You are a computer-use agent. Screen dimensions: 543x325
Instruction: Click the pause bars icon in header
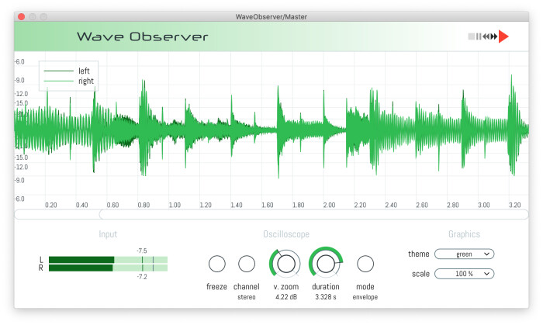(x=479, y=36)
